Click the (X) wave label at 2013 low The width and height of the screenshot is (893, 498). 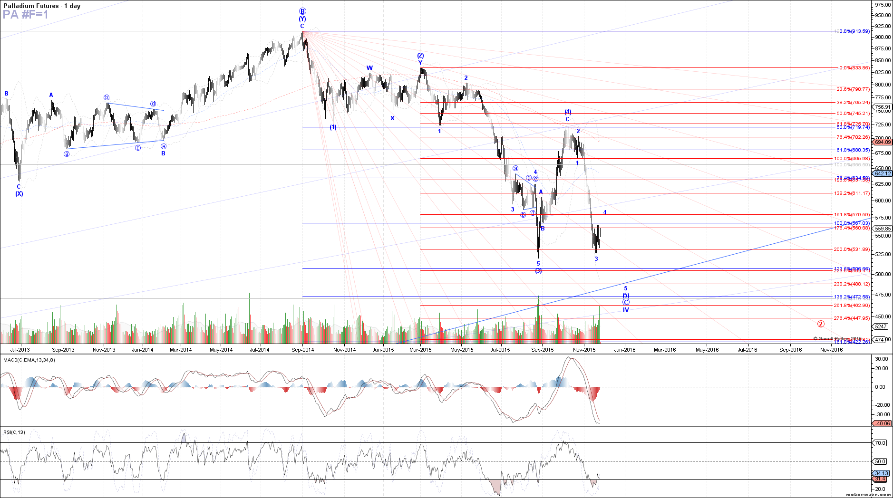(19, 194)
